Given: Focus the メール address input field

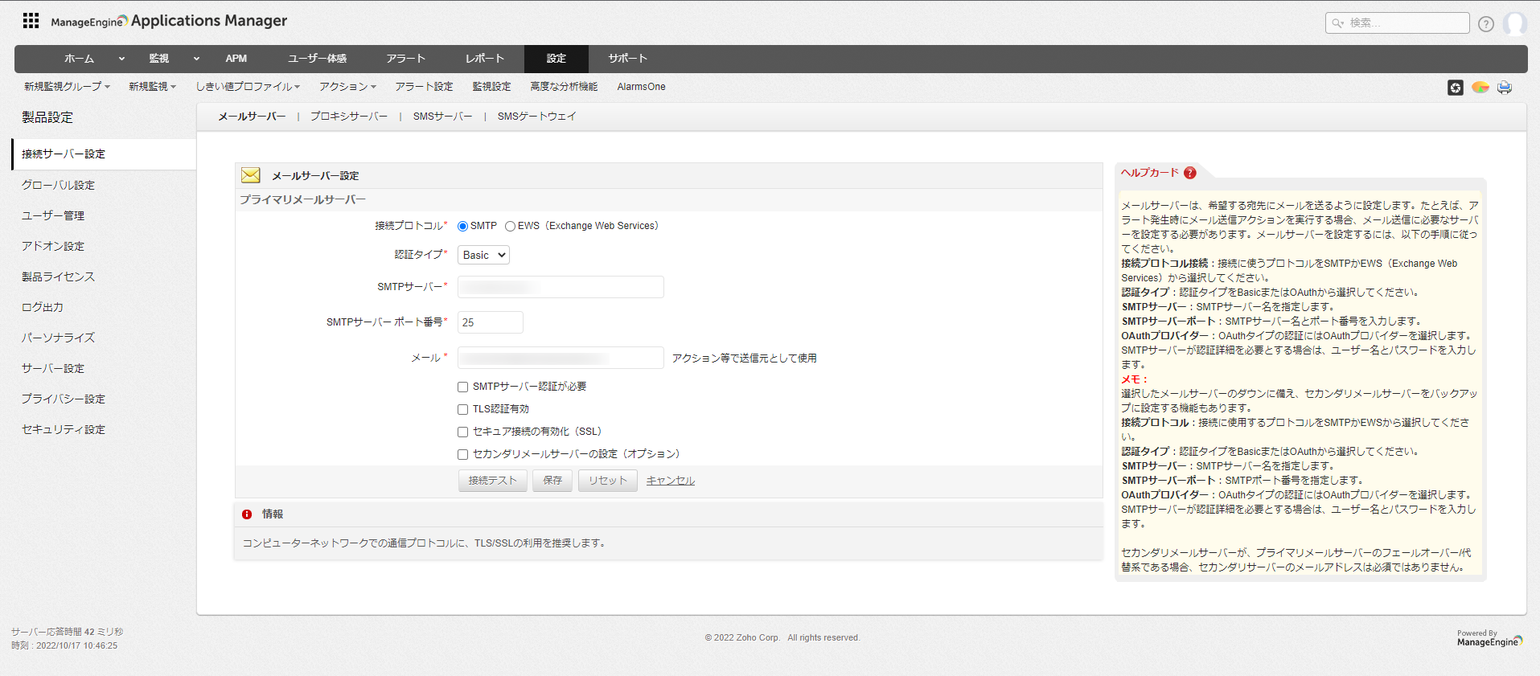Looking at the screenshot, I should (561, 358).
